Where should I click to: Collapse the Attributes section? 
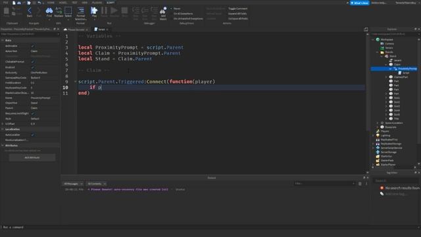click(x=3, y=145)
